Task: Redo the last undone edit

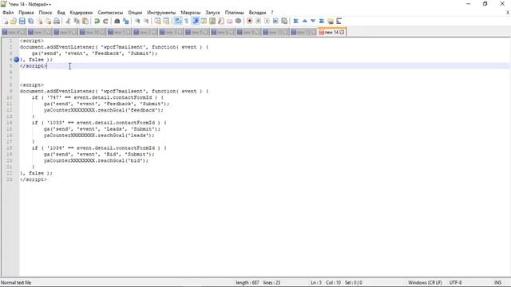Action: tap(105, 22)
